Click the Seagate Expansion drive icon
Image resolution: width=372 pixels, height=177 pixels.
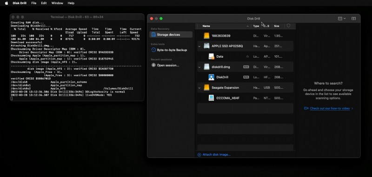206,87
